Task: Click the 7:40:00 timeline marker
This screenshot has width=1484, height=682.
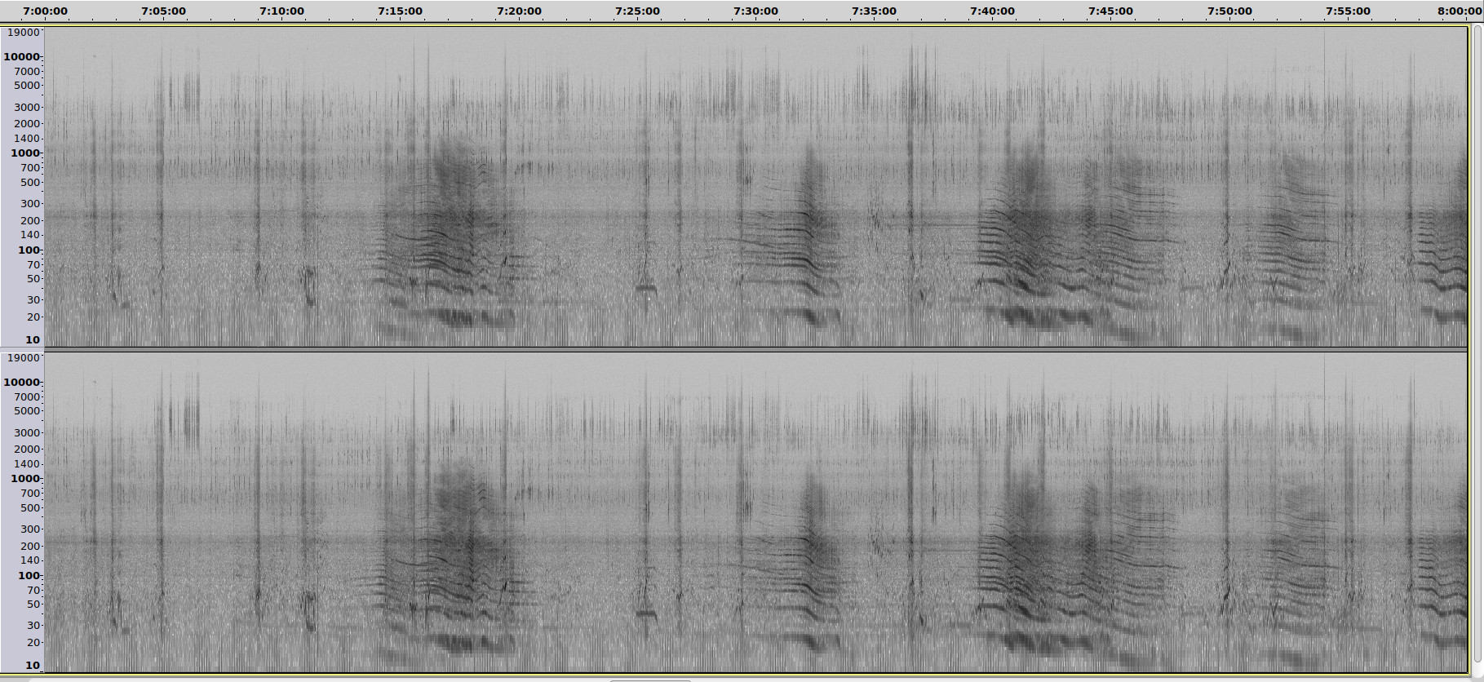Action: click(992, 11)
